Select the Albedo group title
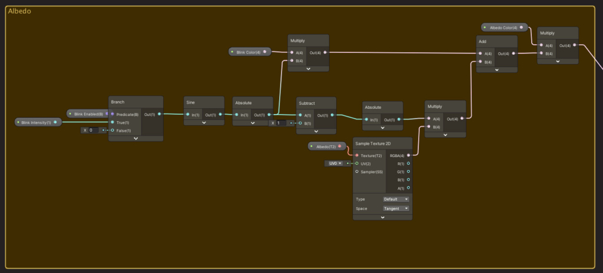The width and height of the screenshot is (603, 273). click(19, 11)
